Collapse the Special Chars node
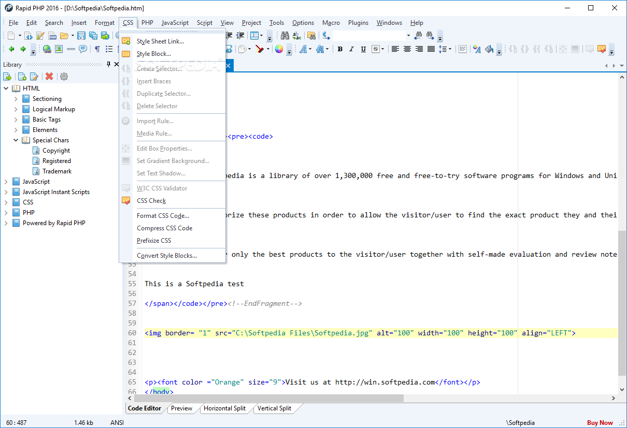The width and height of the screenshot is (627, 428). [x=16, y=140]
